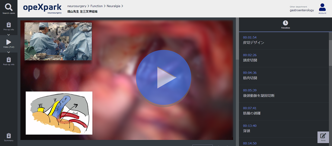Click case title 畑山先生 左三叉神経痛

[82, 11]
